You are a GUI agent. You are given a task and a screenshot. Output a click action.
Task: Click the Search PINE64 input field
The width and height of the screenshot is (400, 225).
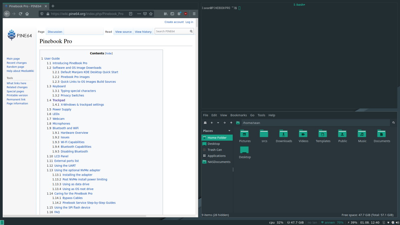[x=172, y=31]
